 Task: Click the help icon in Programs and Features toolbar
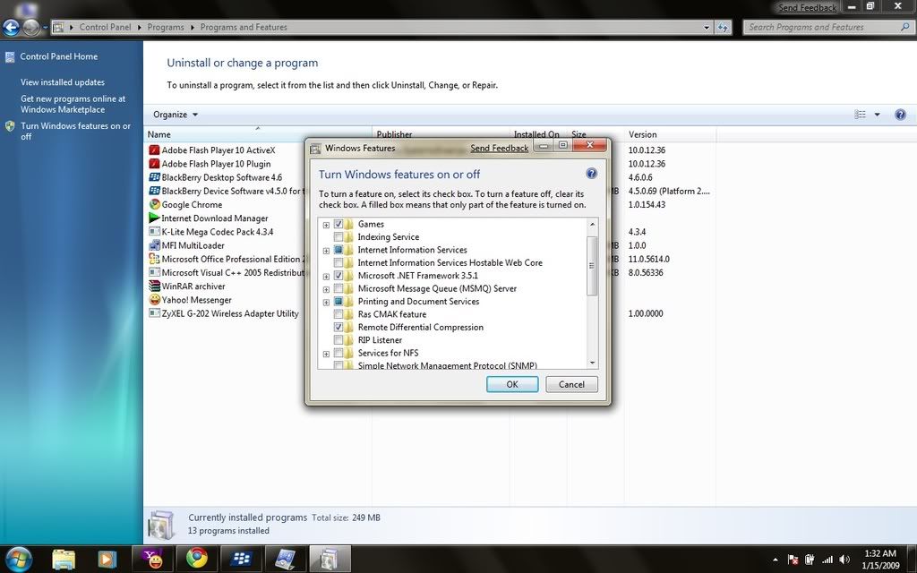coord(900,115)
